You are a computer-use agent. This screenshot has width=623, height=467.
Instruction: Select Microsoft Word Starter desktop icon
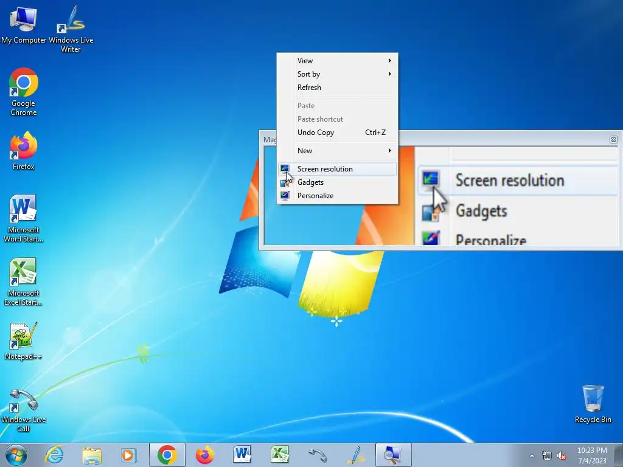coord(24,218)
